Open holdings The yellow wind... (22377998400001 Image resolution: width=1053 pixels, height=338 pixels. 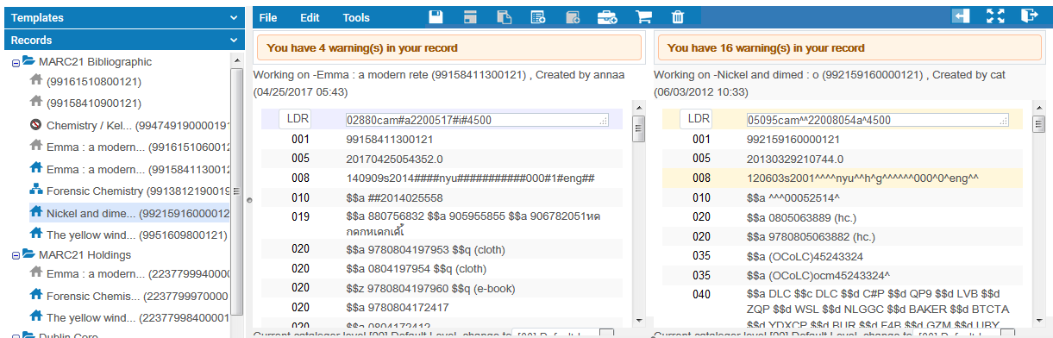click(138, 316)
